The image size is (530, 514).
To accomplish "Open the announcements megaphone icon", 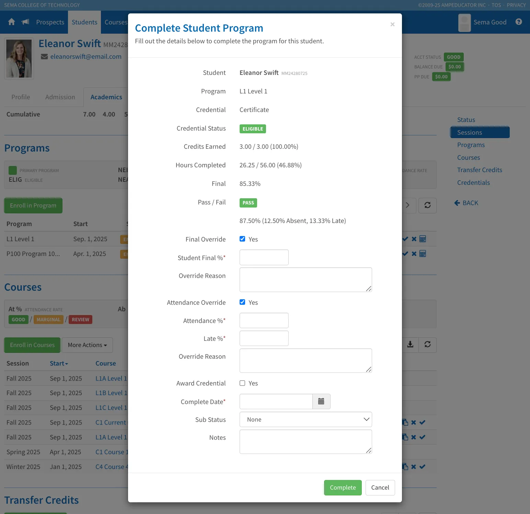I will [25, 22].
